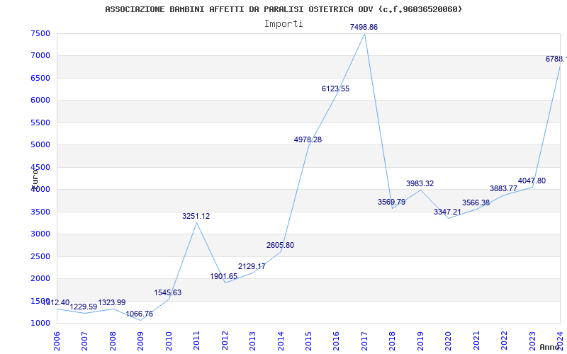Click y-axis value 3000
This screenshot has height=354, width=567.
[x=40, y=234]
